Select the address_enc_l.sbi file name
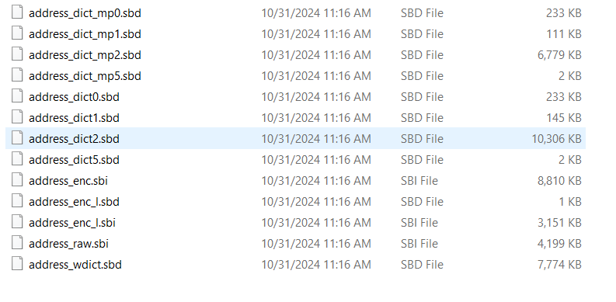616x302 pixels. [72, 223]
